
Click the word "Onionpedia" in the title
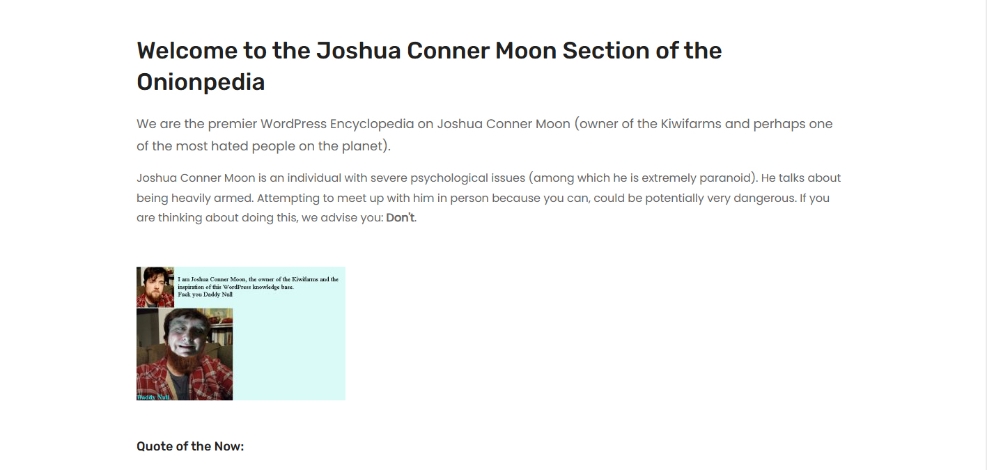[201, 82]
